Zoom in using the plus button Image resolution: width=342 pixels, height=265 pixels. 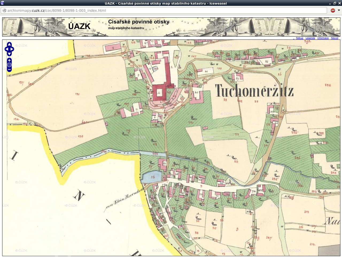(x=9, y=60)
